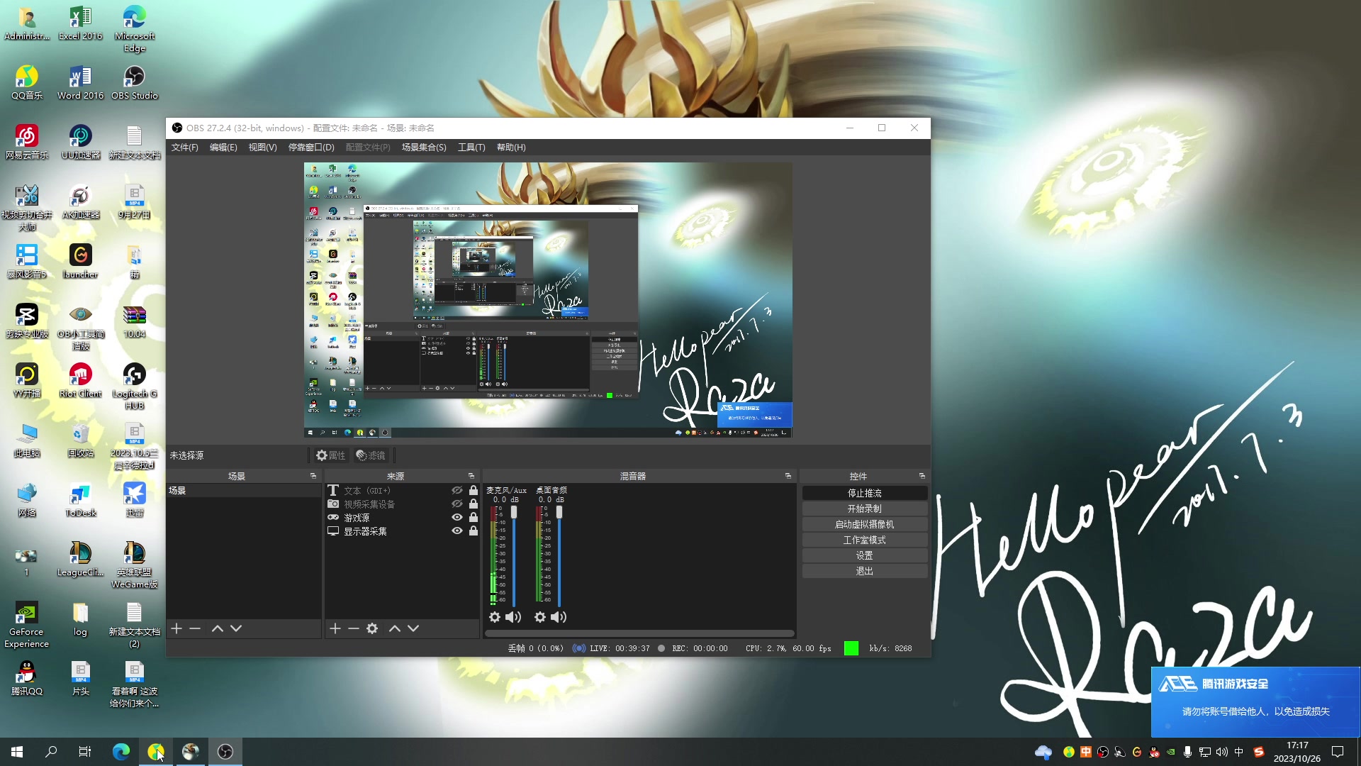
Task: Open the ToDesk desktop icon
Action: 80,499
